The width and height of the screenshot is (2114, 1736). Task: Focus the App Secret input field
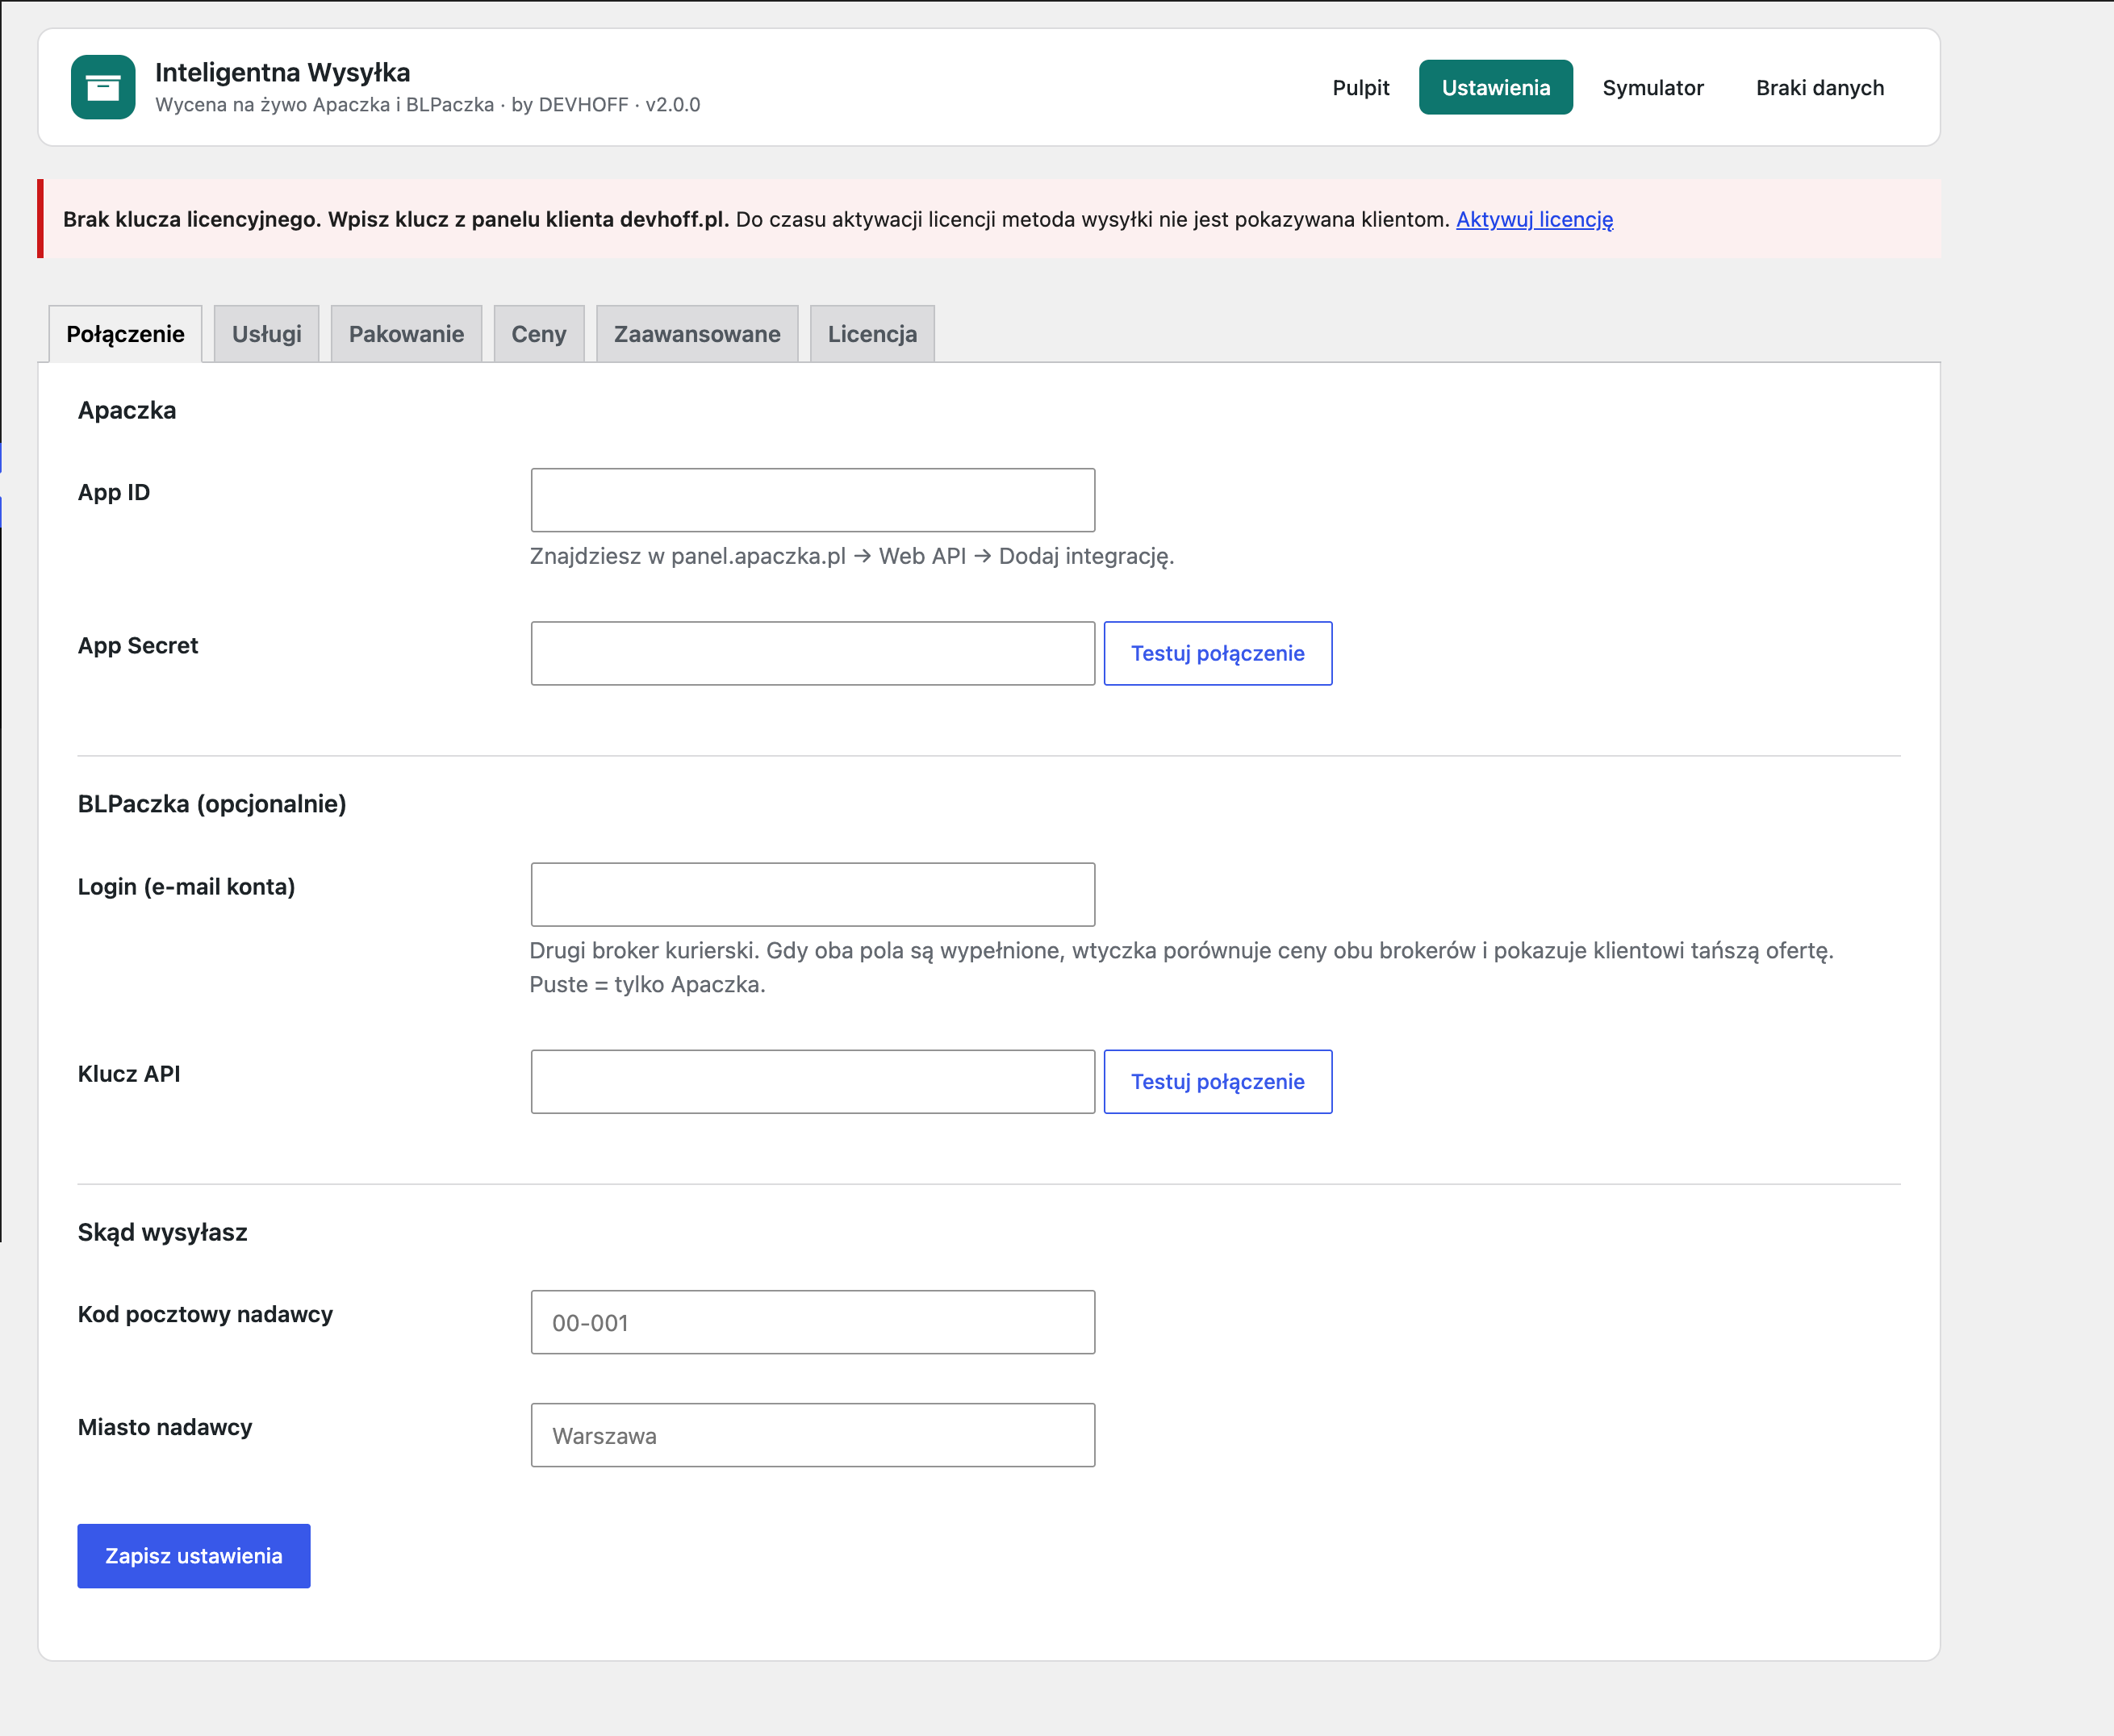click(812, 653)
